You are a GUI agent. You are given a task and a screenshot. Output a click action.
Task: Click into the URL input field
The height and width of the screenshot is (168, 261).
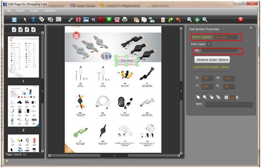coord(219,50)
